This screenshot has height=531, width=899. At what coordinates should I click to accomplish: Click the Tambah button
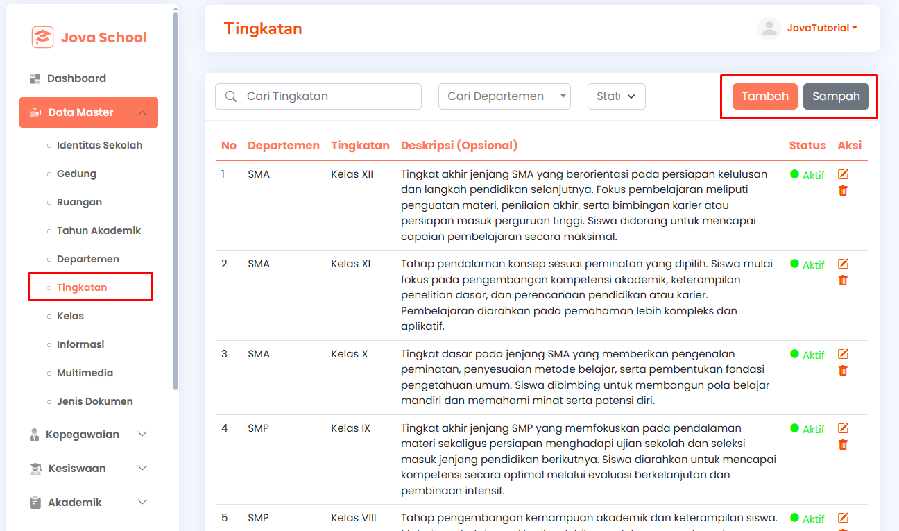pos(765,96)
